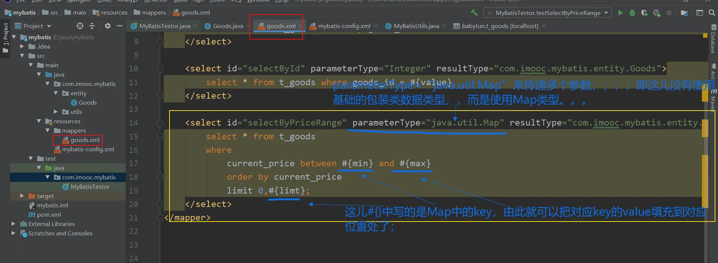This screenshot has height=263, width=718.
Task: Open Search Everywhere magnifier icon
Action: pyautogui.click(x=712, y=13)
